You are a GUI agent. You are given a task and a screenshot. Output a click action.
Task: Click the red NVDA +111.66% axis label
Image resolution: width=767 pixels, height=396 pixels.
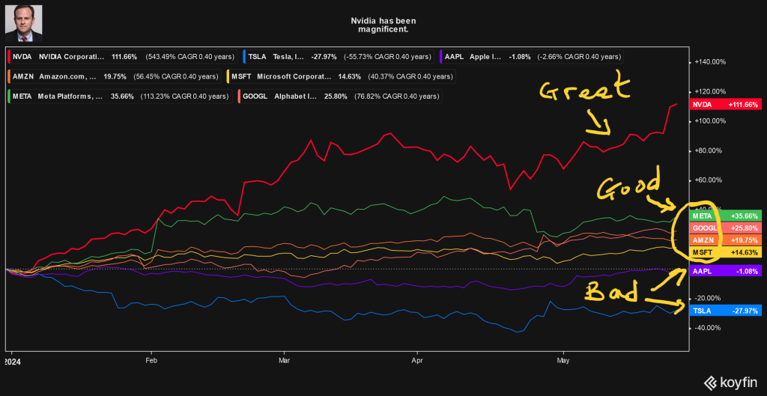coord(724,105)
